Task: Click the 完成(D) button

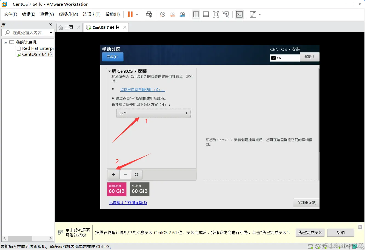Action: (x=113, y=57)
